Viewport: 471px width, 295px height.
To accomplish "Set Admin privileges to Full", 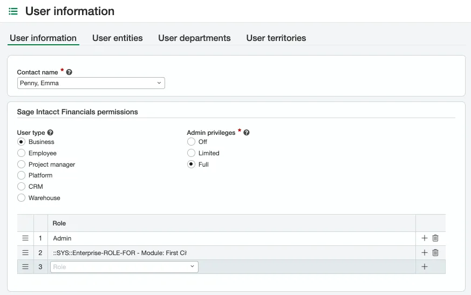I will (x=191, y=164).
